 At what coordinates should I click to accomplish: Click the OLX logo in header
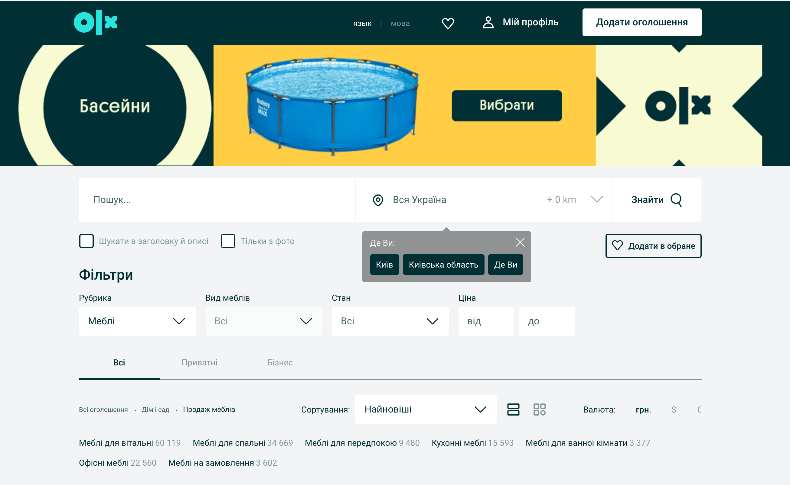pos(95,22)
